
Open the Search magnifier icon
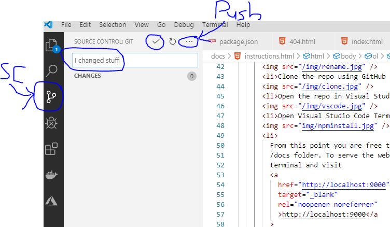(x=52, y=70)
